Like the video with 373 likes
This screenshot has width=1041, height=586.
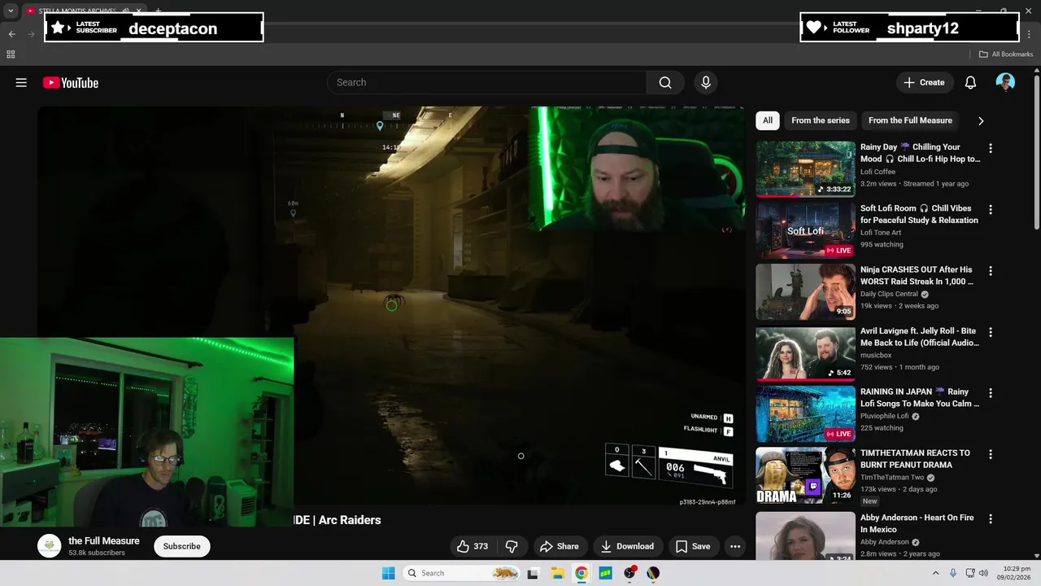[472, 546]
